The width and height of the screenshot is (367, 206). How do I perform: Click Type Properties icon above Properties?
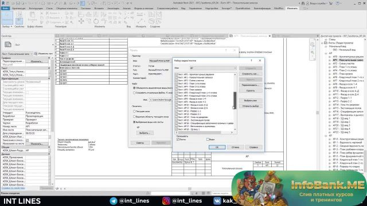click(19, 14)
